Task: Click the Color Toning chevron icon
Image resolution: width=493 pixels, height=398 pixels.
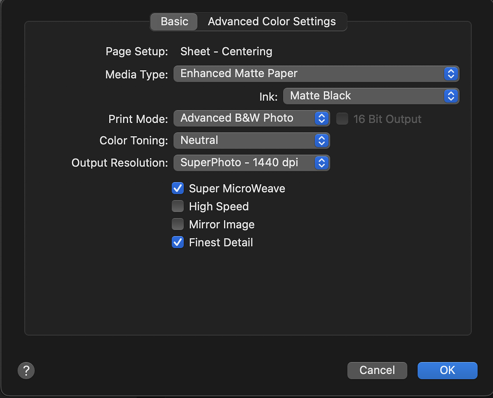Action: pyautogui.click(x=322, y=141)
